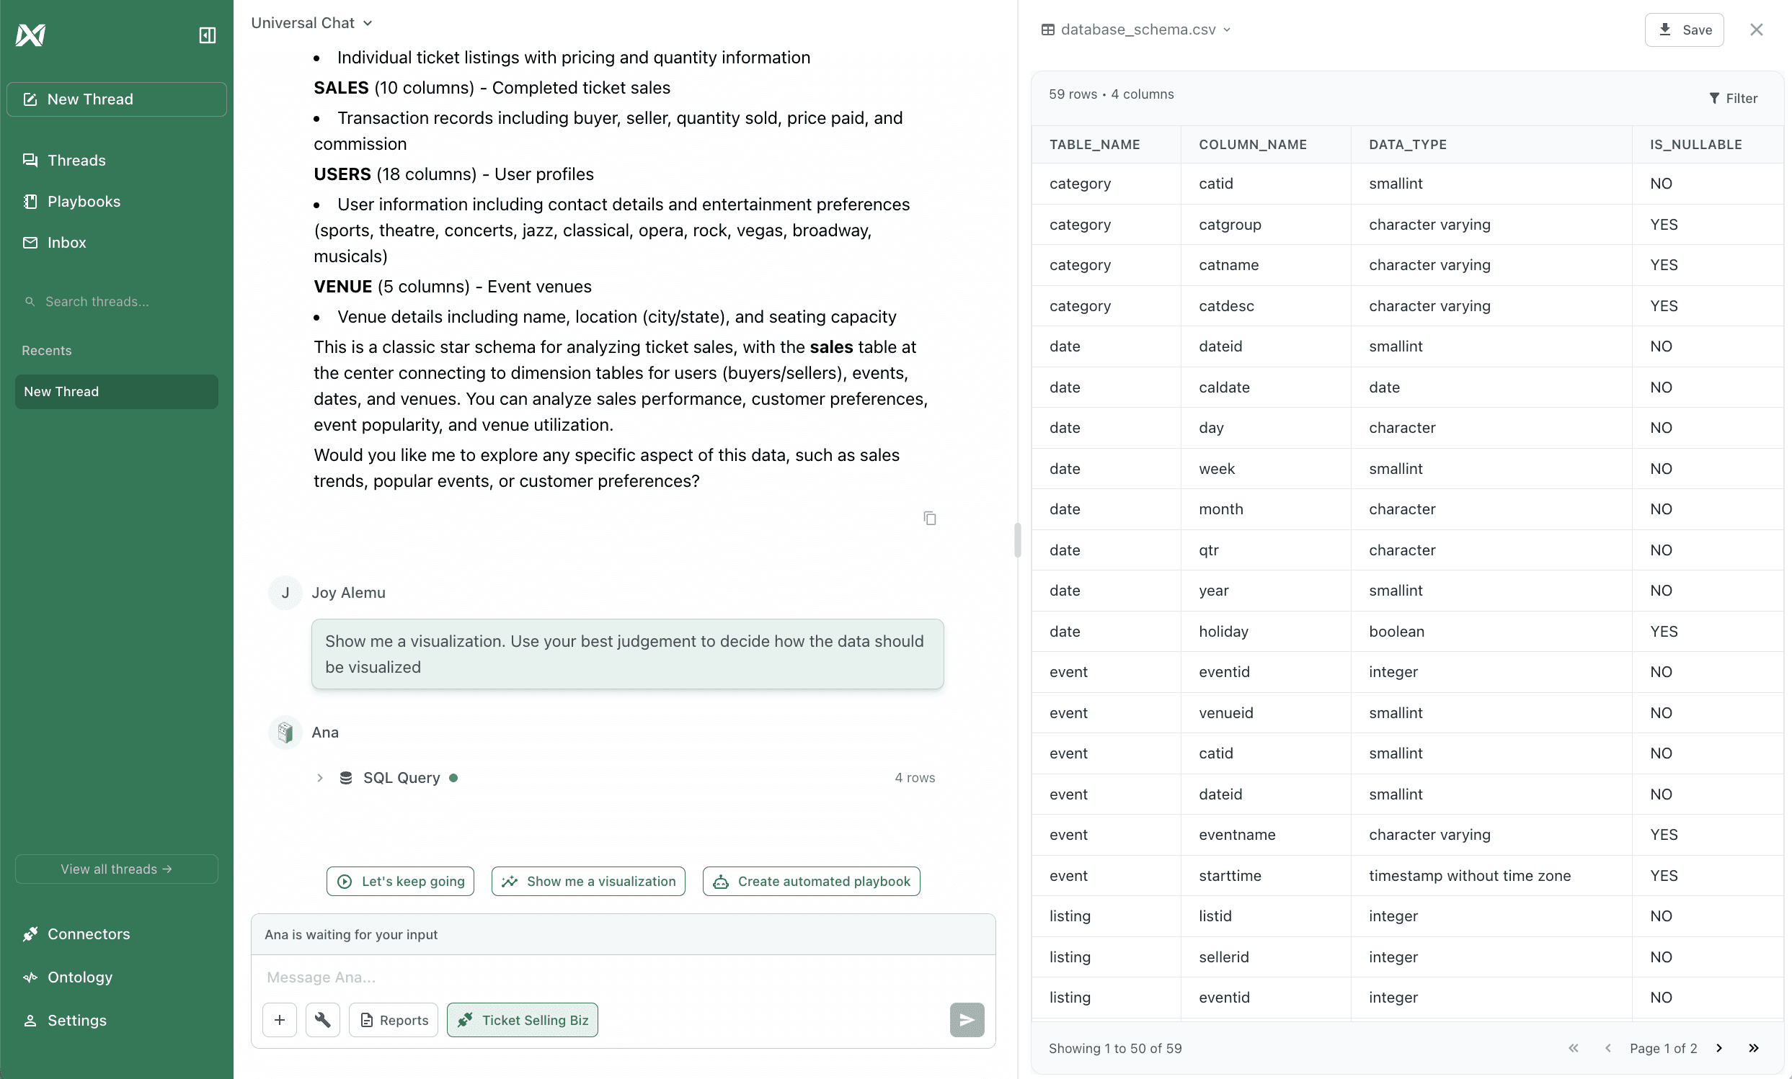Toggle the Ticket Selling Biz connector
Screen dimensions: 1792x1079
click(522, 1019)
